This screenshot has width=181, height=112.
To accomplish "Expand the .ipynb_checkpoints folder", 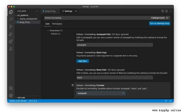I will click(18, 19).
